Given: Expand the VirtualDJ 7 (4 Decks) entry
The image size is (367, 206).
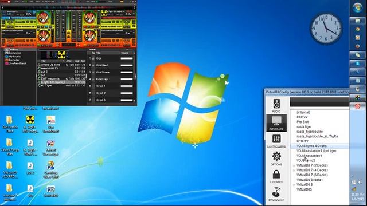Looking at the screenshot, I should coord(294,171).
